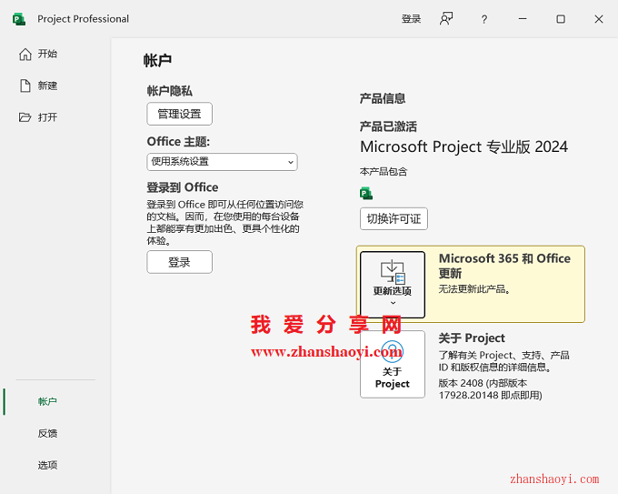Image resolution: width=618 pixels, height=494 pixels.
Task: Maximize the Project Professional window
Action: 561,19
